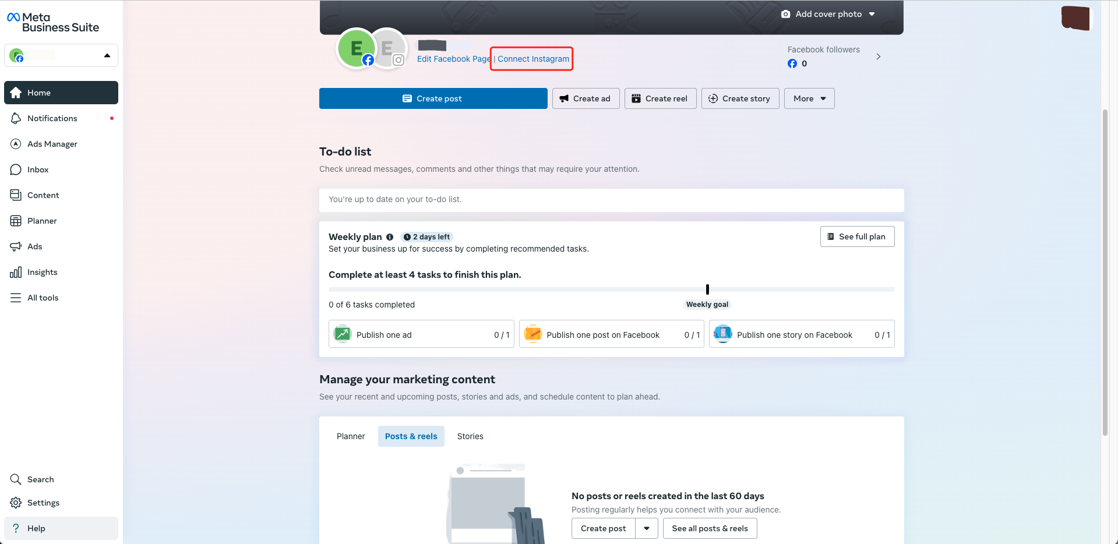Click the account avatar in top right
The width and height of the screenshot is (1118, 544).
[x=1075, y=18]
